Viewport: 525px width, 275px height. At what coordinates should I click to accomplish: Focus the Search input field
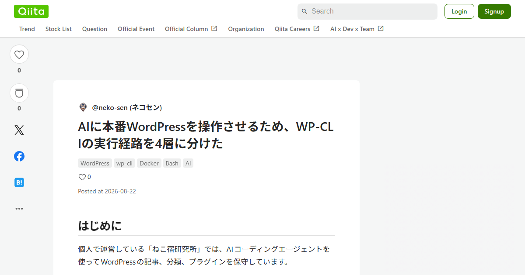(x=367, y=11)
